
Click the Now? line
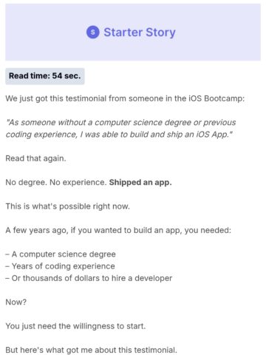16,302
